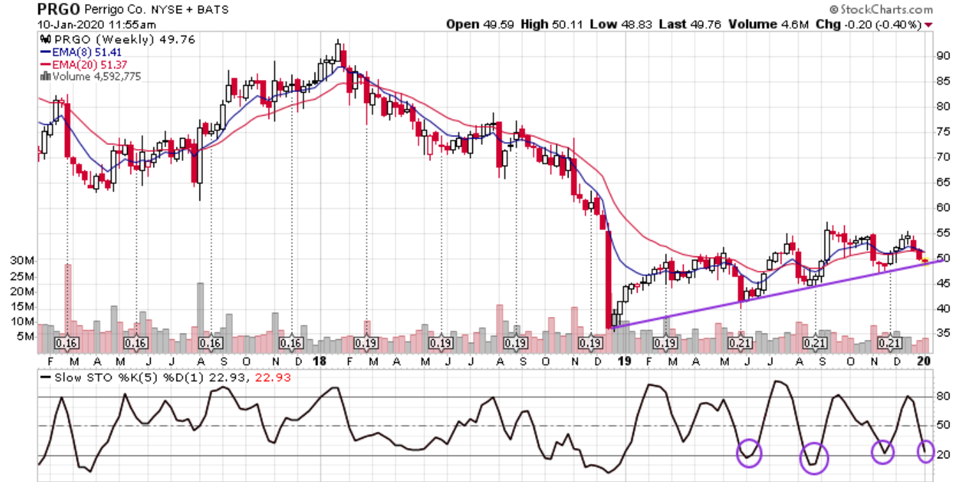Click the volume bars icon in legend

coord(45,77)
